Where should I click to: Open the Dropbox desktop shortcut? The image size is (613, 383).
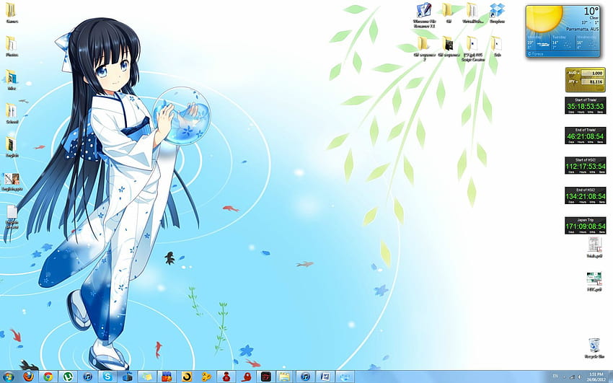coord(497,14)
